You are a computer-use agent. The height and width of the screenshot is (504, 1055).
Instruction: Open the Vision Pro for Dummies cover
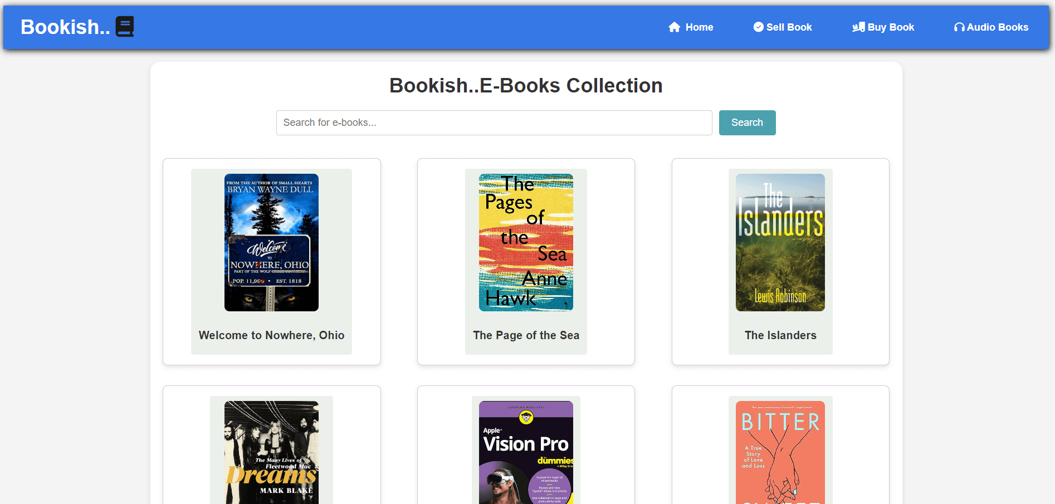(x=526, y=452)
